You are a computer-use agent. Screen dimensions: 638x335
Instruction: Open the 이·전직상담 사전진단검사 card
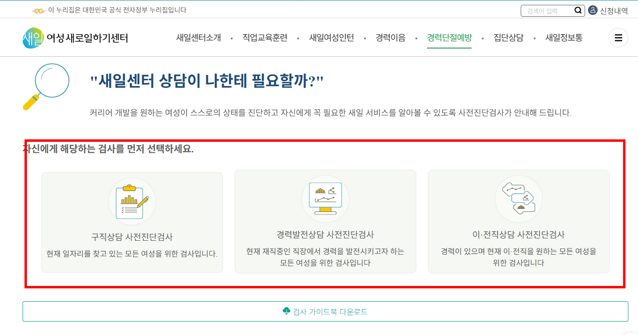coord(519,222)
